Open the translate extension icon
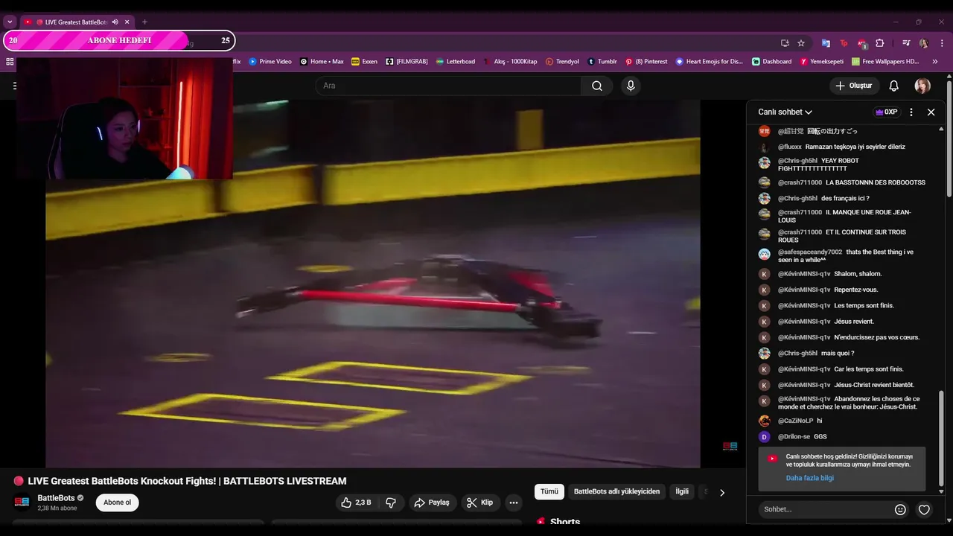 pyautogui.click(x=826, y=42)
